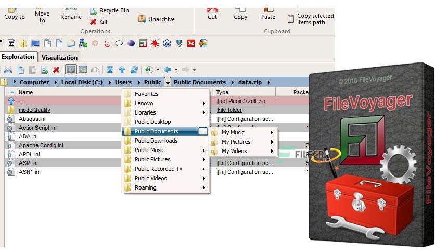Click the dark shield arrow icon
Viewport: 435px width, 252px height.
[179, 43]
